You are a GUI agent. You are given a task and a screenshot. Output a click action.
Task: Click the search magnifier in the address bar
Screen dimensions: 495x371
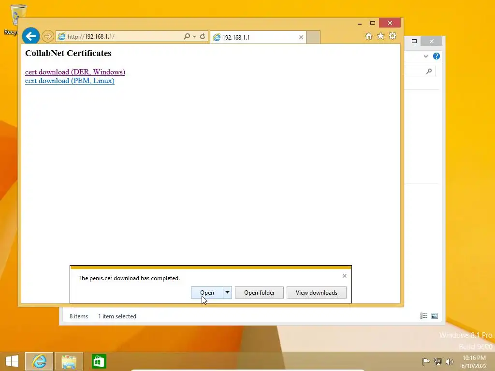tap(187, 37)
